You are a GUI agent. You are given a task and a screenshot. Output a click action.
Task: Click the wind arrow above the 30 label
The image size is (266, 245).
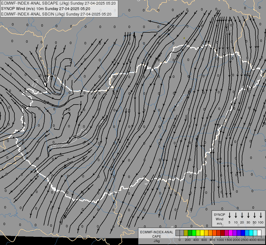248,215
